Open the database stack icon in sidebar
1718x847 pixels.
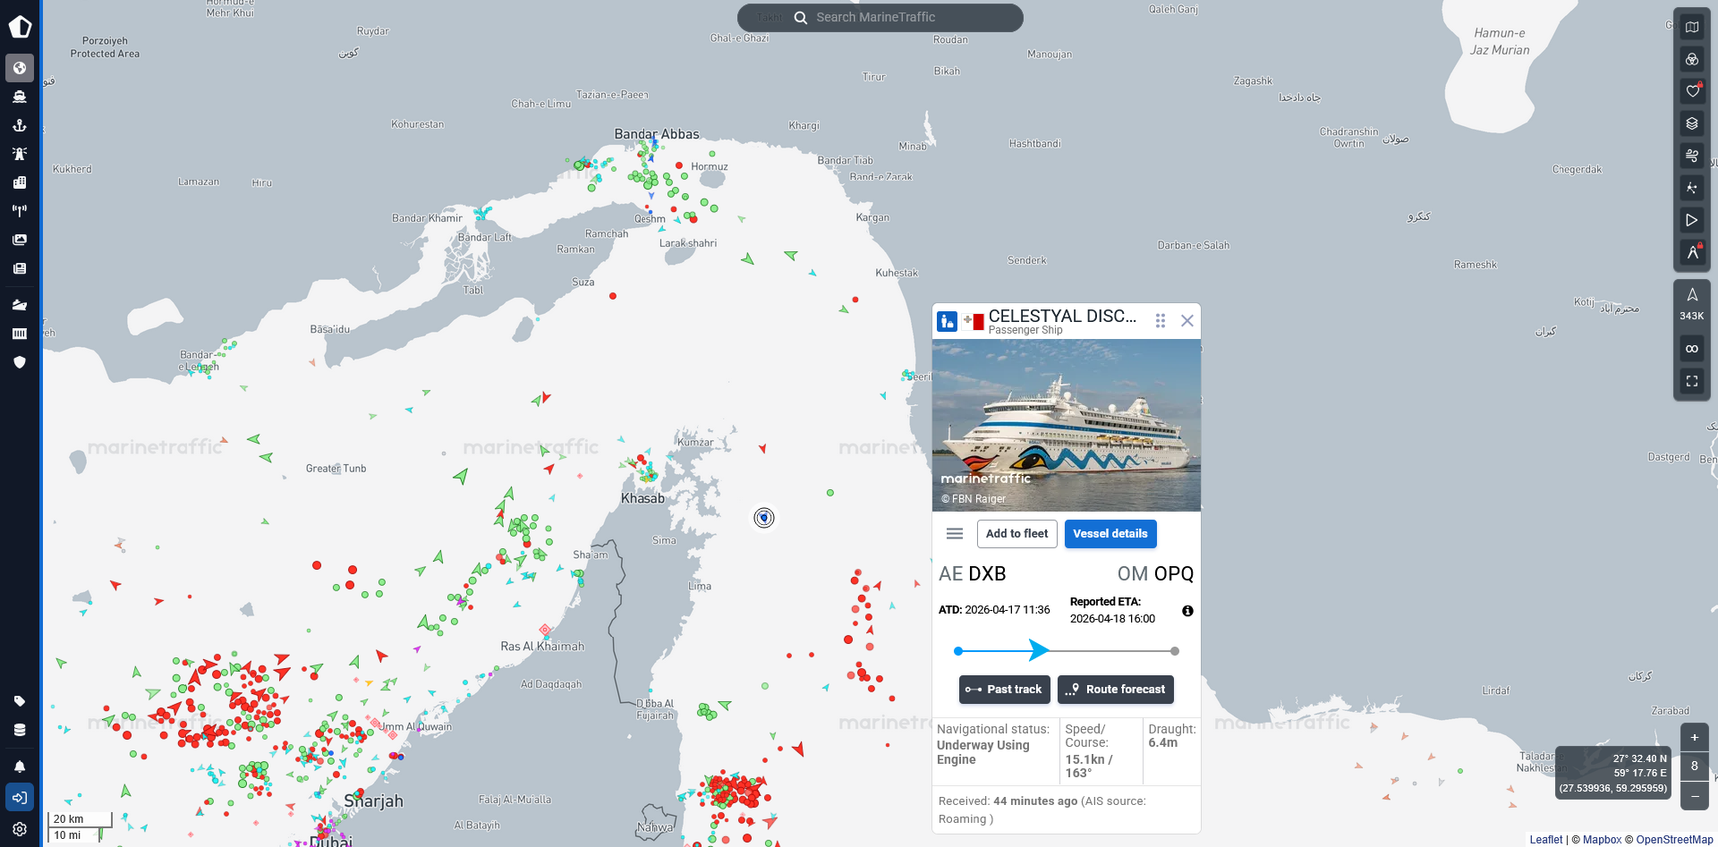20,730
